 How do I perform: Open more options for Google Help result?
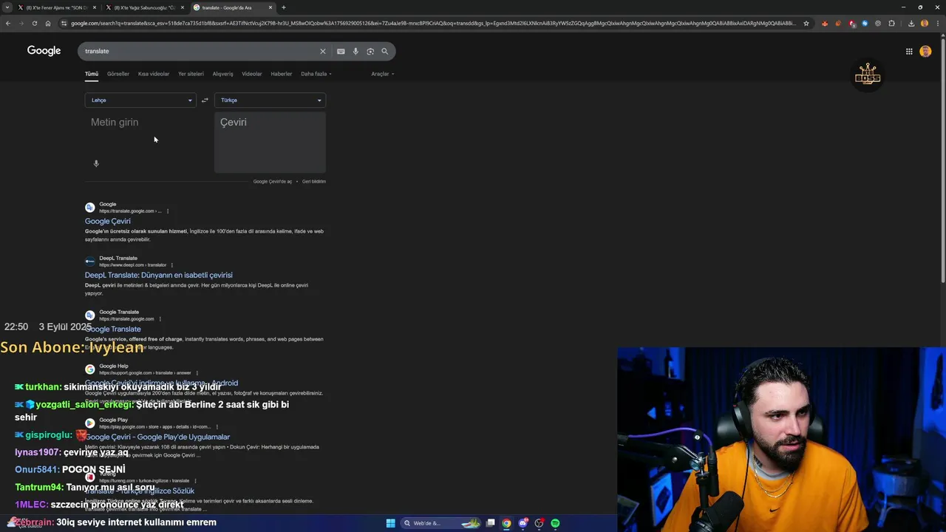(x=197, y=373)
